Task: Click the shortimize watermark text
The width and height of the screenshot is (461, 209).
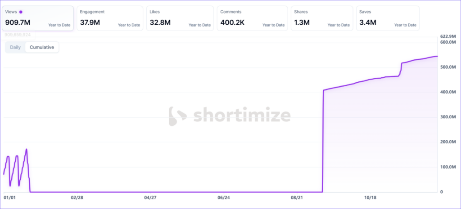Action: point(241,116)
